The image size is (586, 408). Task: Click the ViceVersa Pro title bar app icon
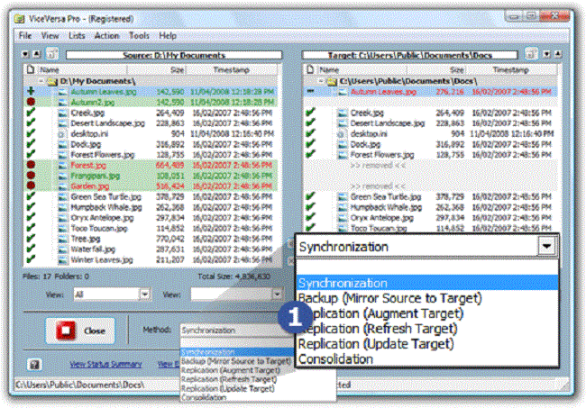pyautogui.click(x=20, y=19)
